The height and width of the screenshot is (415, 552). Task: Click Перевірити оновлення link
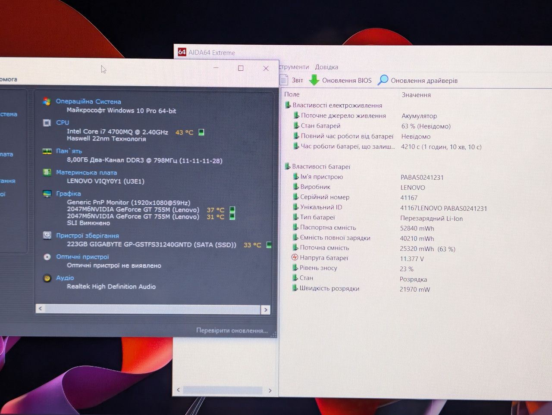232,331
